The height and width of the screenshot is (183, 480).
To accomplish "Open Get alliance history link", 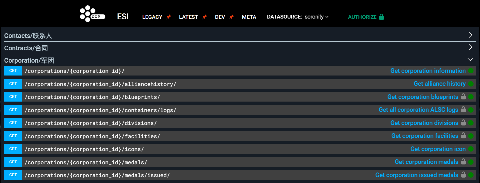I will [440, 84].
